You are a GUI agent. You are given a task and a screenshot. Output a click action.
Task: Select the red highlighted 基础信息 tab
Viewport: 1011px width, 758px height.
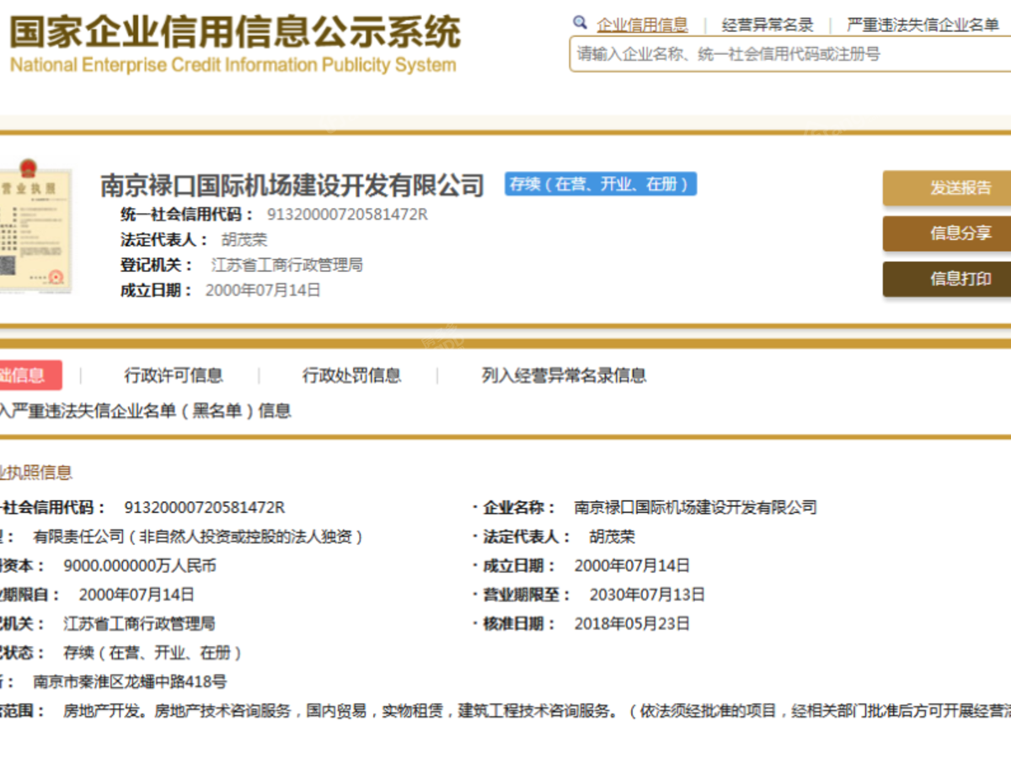pos(30,376)
